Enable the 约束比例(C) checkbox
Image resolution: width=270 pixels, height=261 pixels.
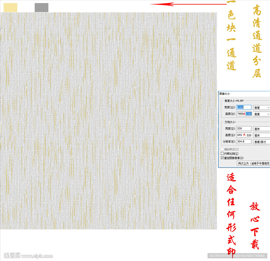point(222,153)
